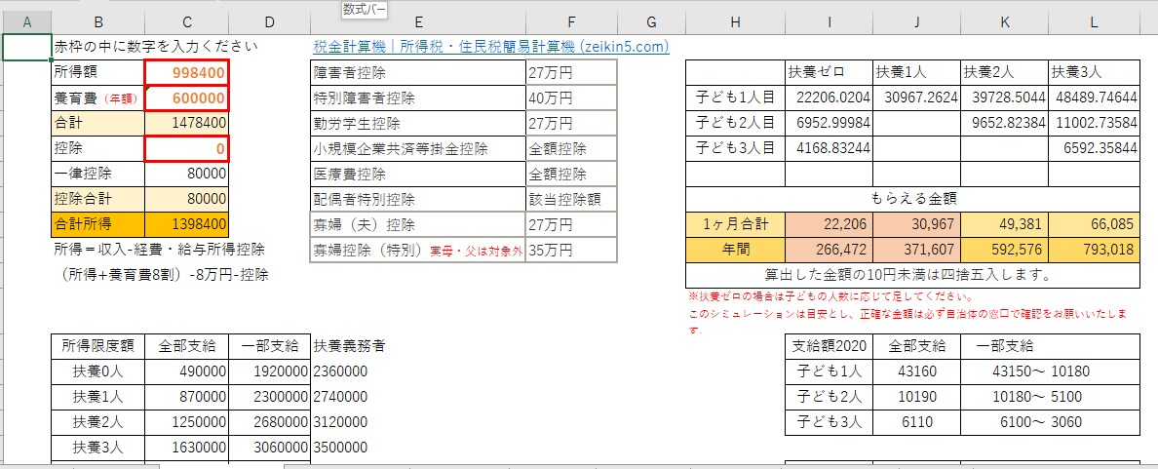Select cell with value 6592.35844
This screenshot has height=469, width=1158.
[1095, 147]
